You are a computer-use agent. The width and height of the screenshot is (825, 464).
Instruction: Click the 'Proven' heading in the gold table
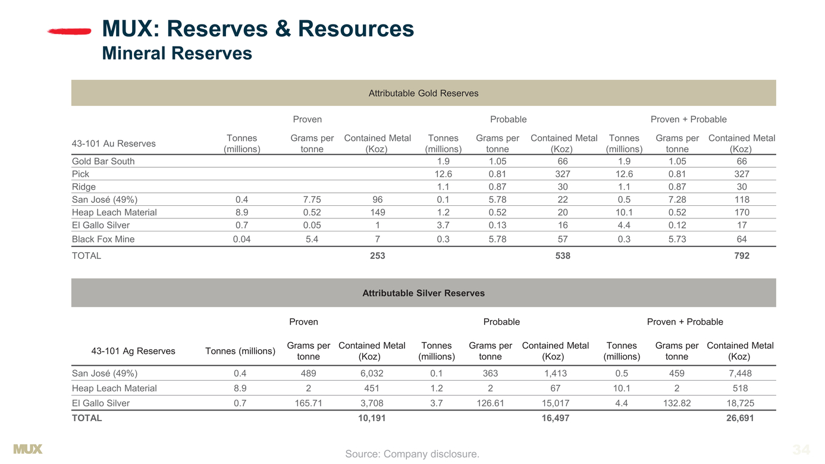[308, 119]
